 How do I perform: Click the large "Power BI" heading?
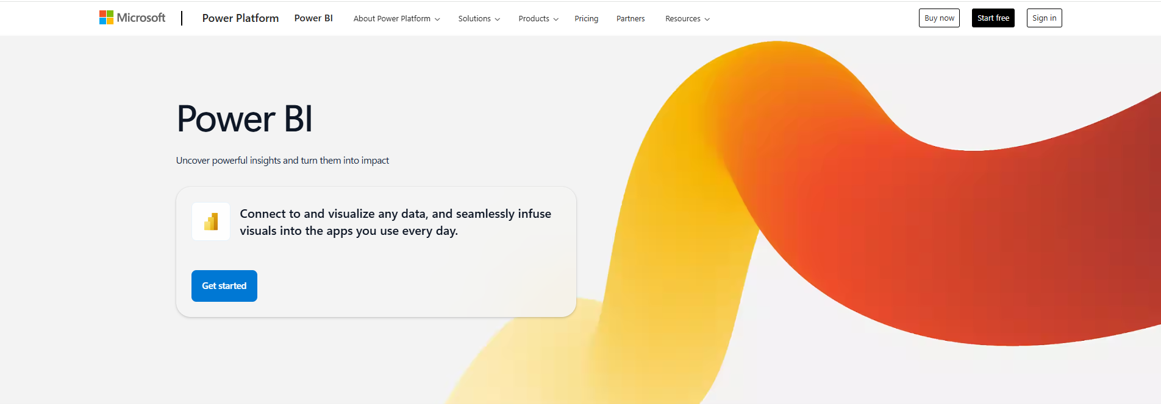pyautogui.click(x=245, y=119)
